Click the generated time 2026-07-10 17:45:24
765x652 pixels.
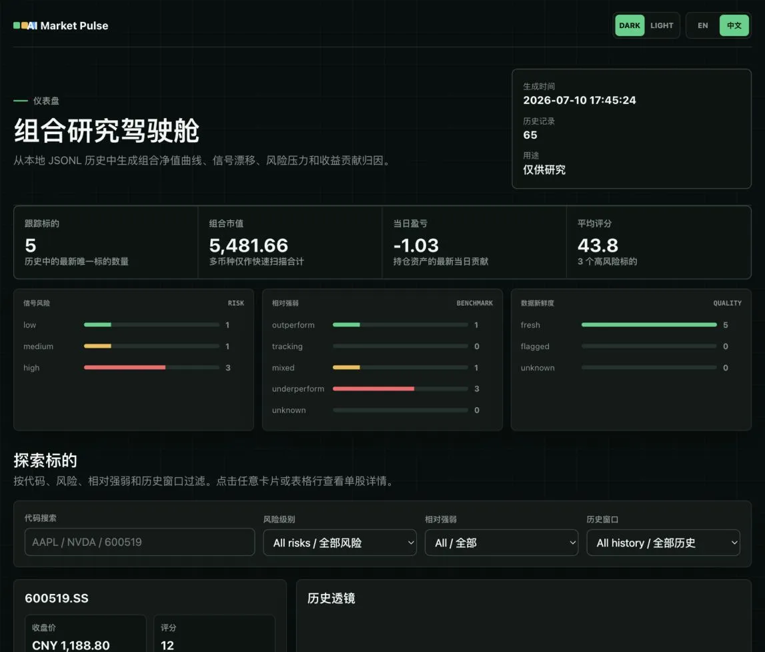click(x=580, y=100)
